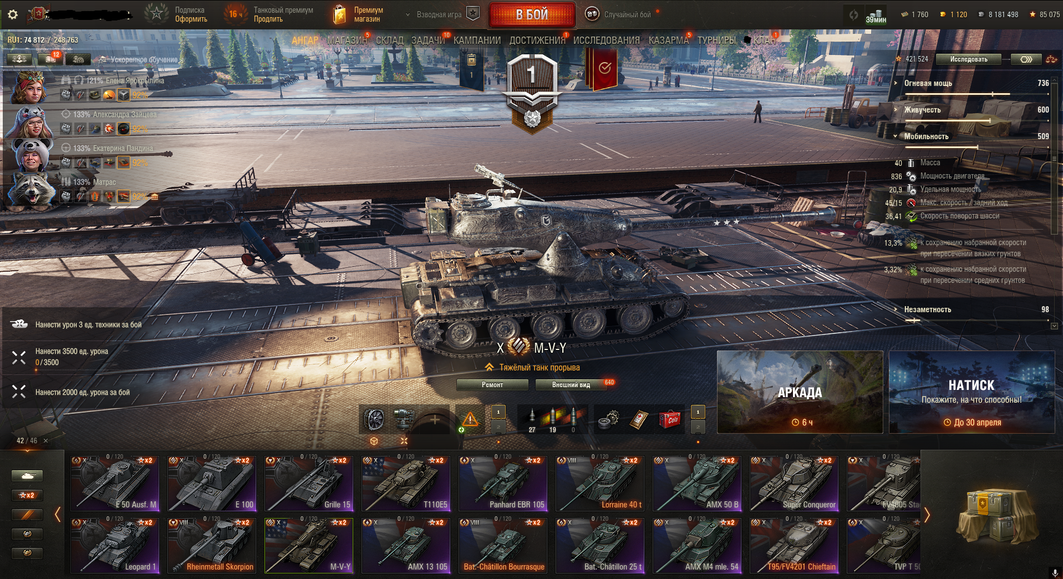The height and width of the screenshot is (579, 1063).
Task: Select the ventilation equipment slot
Action: (x=374, y=419)
